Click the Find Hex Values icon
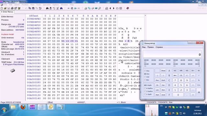Screen dimensions: 207x116 coord(50,8)
